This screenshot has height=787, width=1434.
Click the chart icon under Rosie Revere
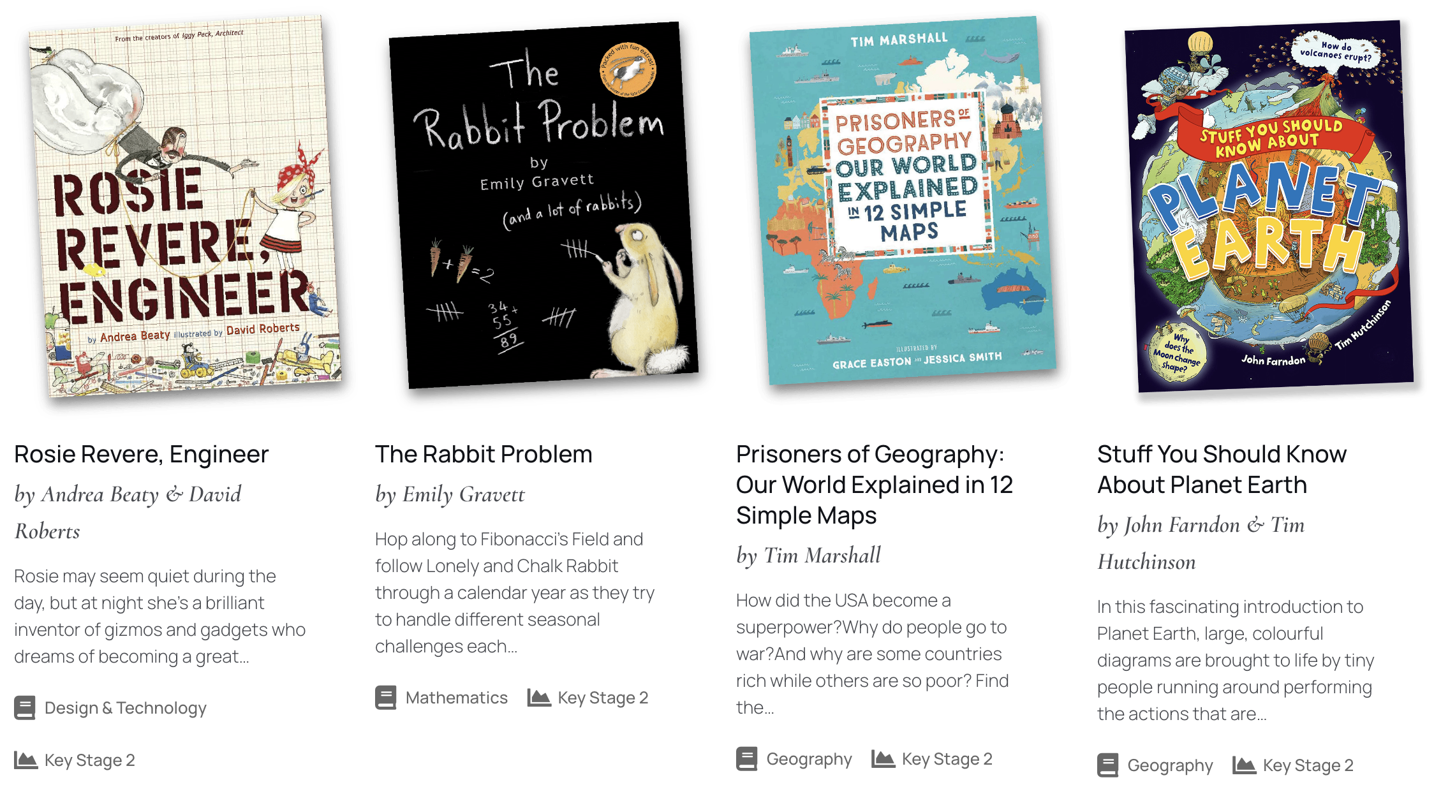(x=26, y=760)
